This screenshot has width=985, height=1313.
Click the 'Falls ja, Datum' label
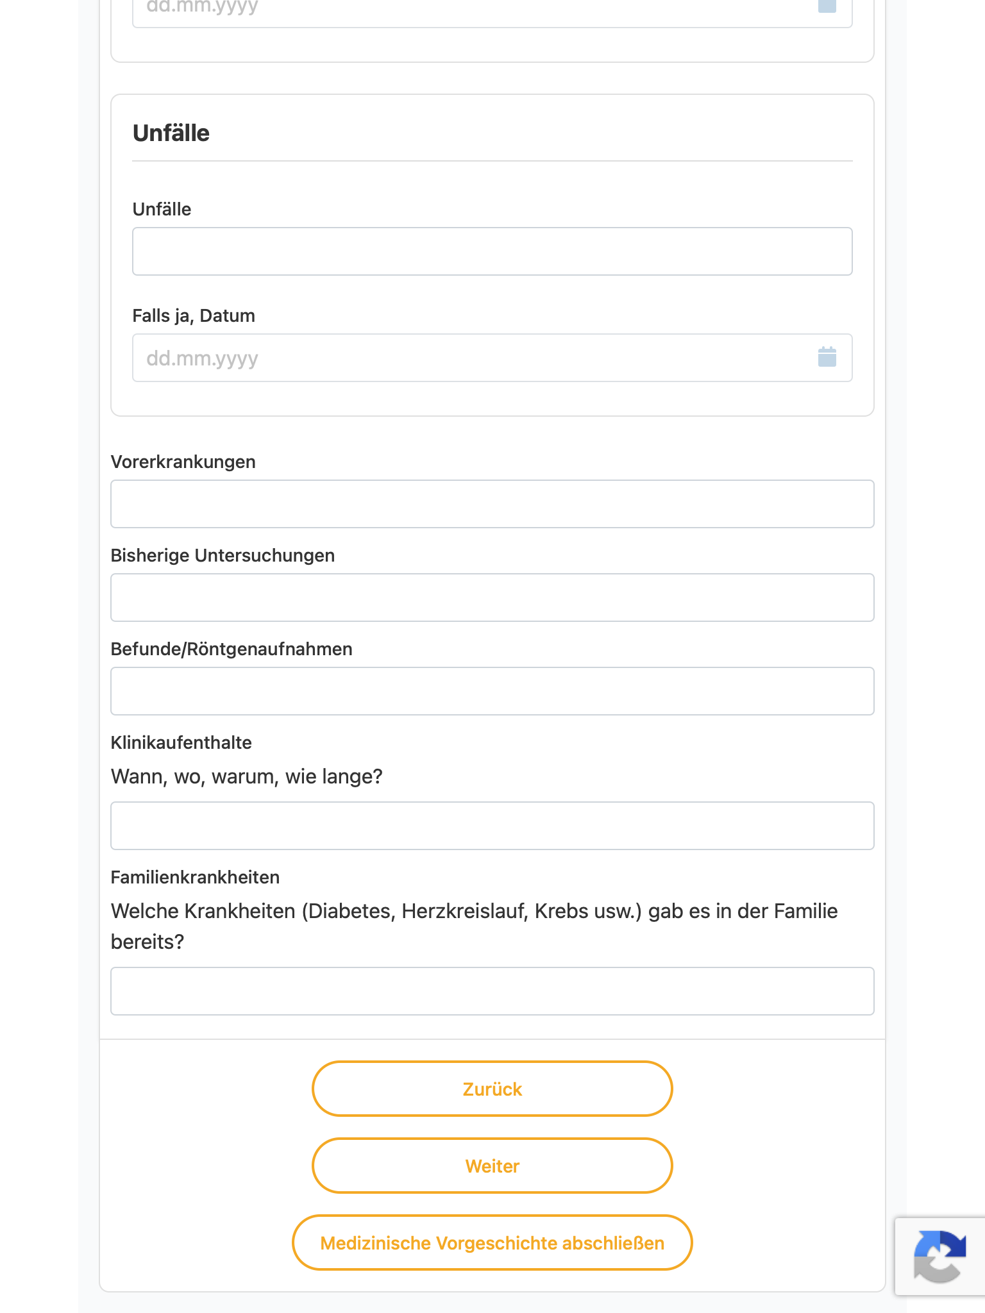tap(194, 315)
